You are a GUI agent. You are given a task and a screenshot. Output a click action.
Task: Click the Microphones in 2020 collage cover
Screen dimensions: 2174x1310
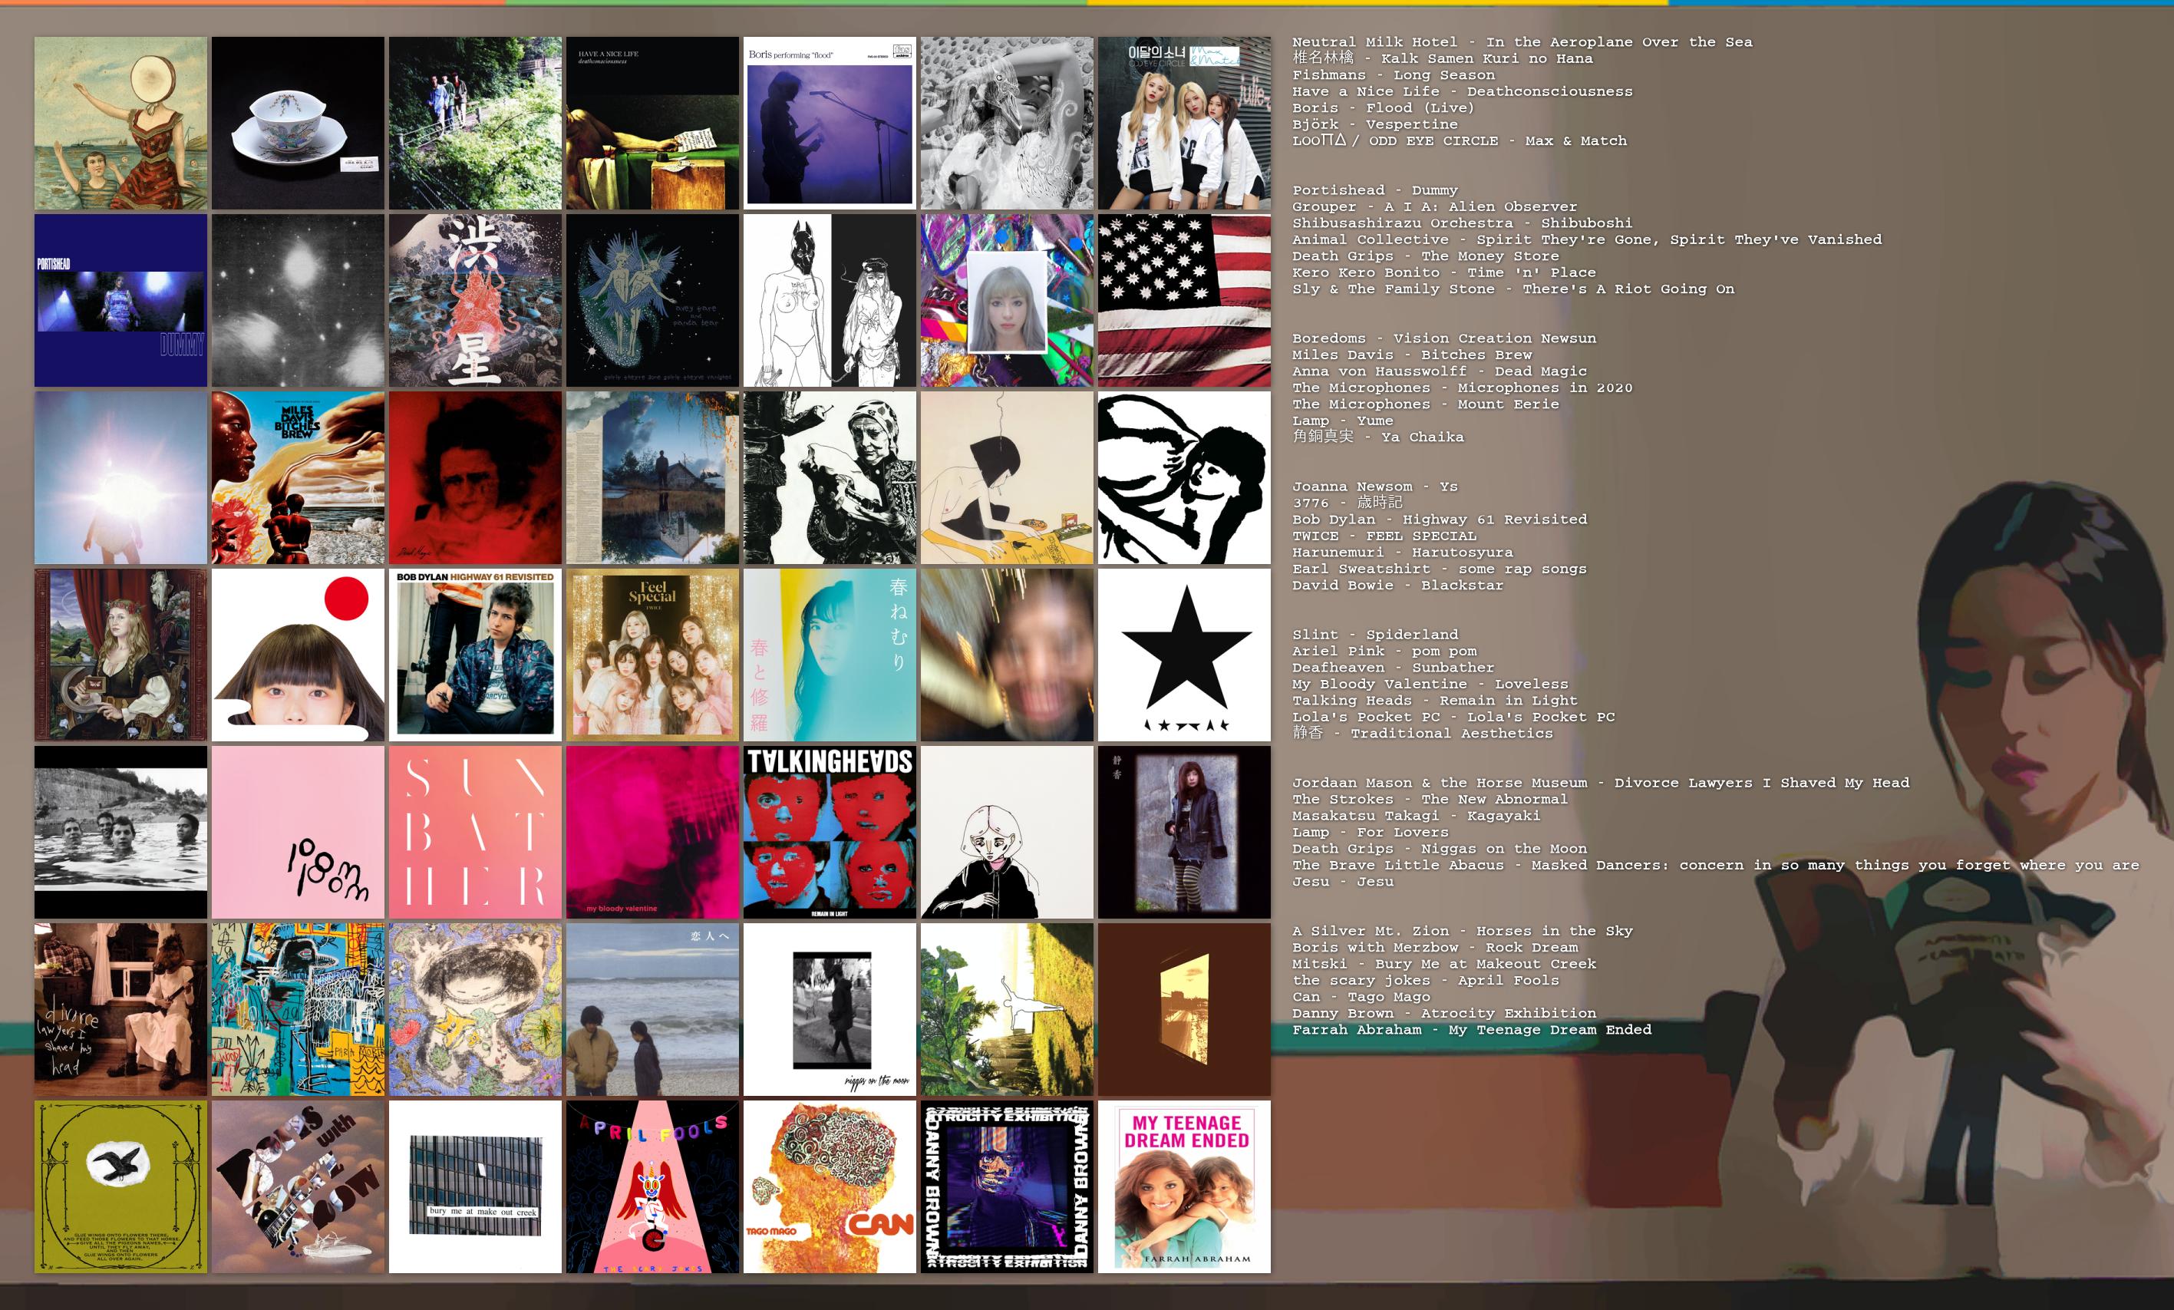(653, 477)
